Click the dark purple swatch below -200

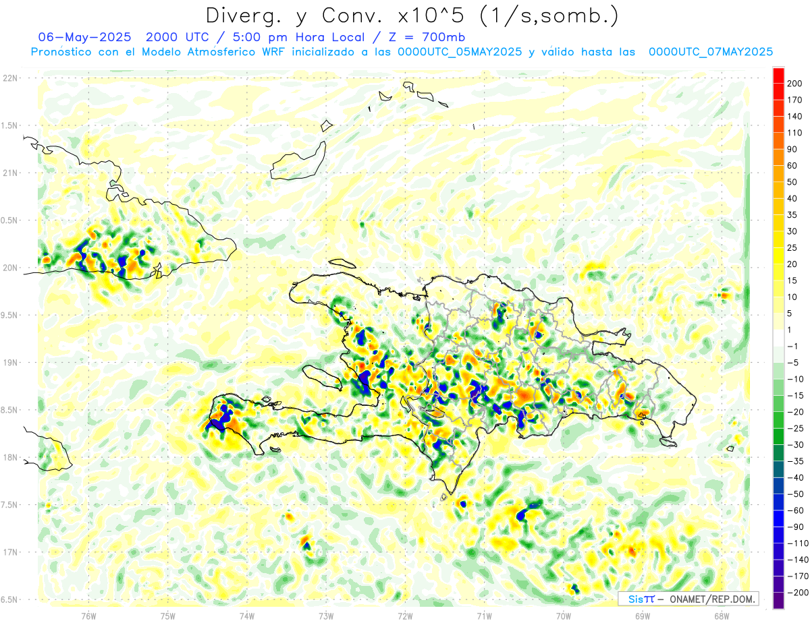[x=778, y=600]
